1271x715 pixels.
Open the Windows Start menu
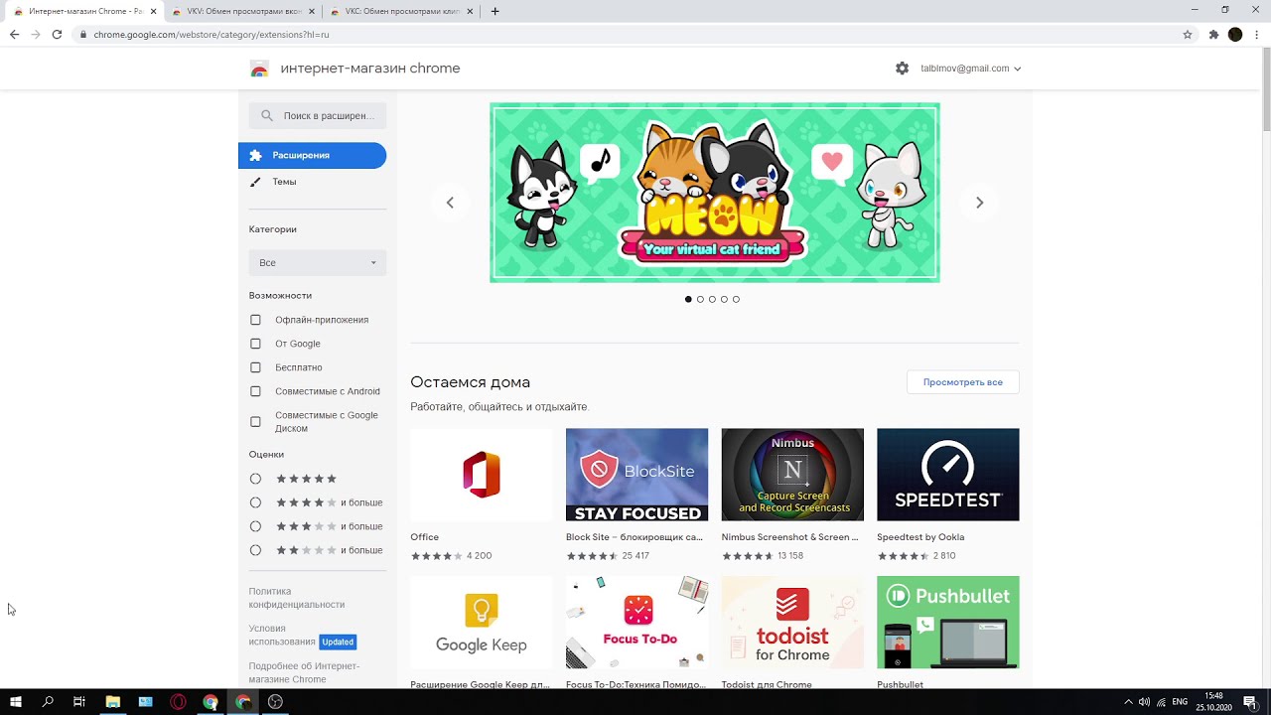pyautogui.click(x=16, y=701)
